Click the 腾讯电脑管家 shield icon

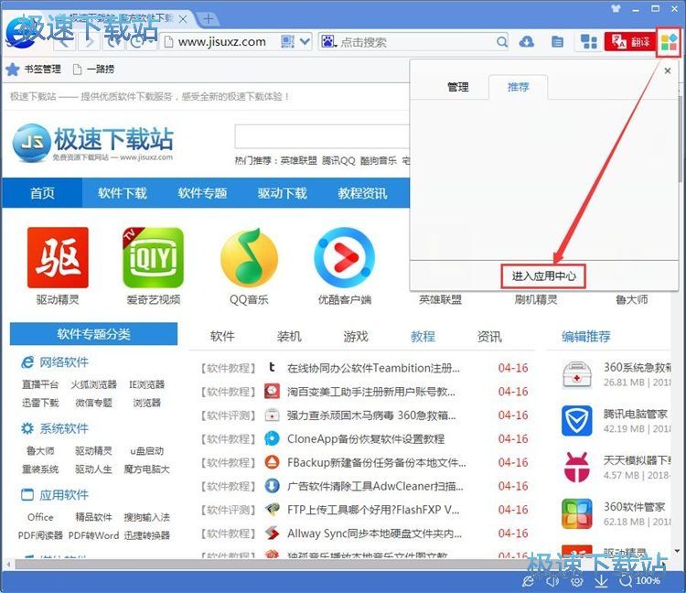click(x=576, y=421)
